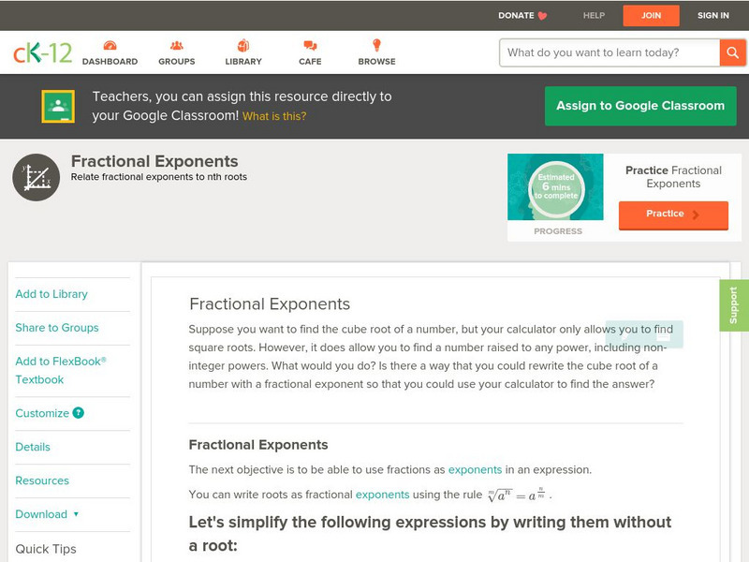
Task: Select Add to Library in sidebar
Action: [51, 294]
